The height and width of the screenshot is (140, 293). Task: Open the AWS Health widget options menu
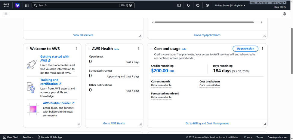click(138, 49)
